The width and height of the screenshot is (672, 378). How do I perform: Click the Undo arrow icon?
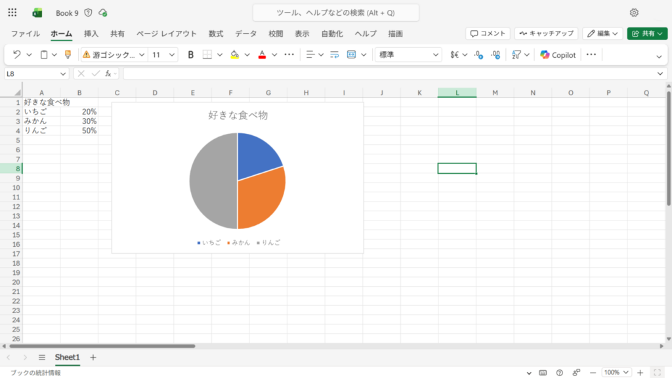pyautogui.click(x=17, y=55)
